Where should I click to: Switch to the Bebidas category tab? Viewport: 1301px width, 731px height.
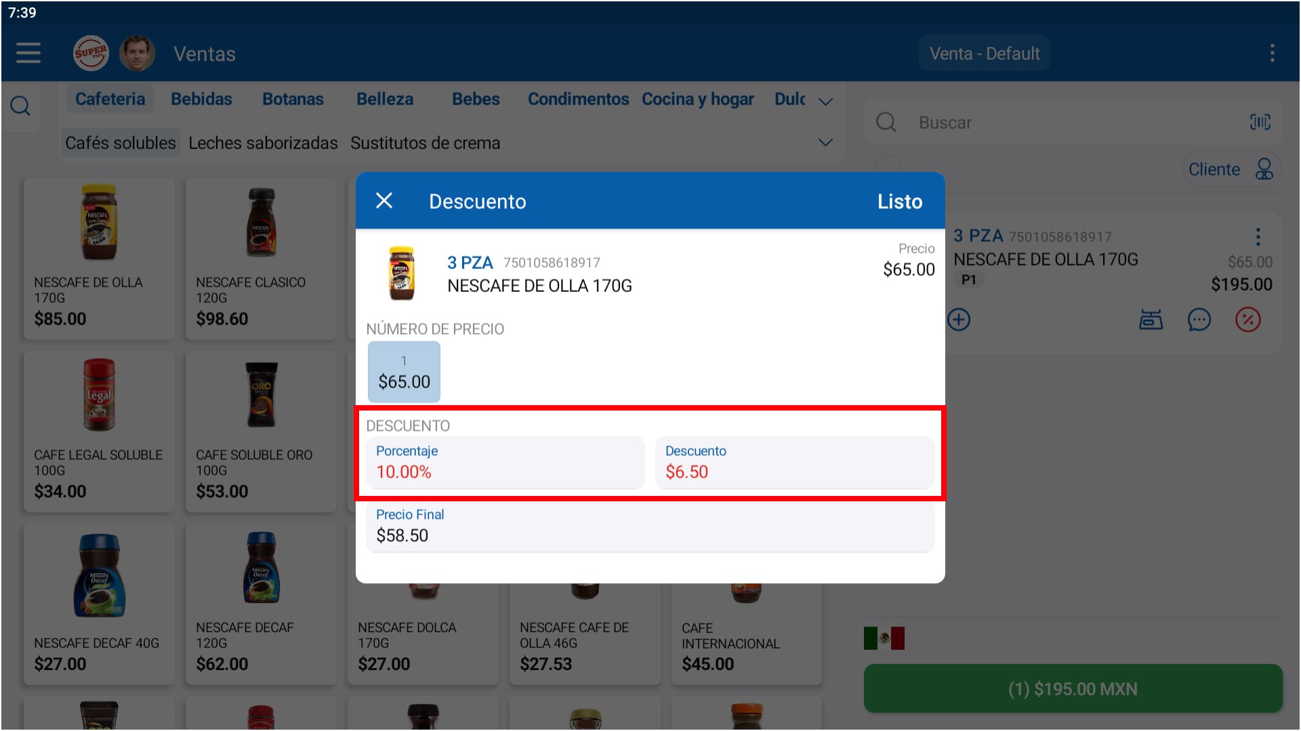pyautogui.click(x=201, y=99)
